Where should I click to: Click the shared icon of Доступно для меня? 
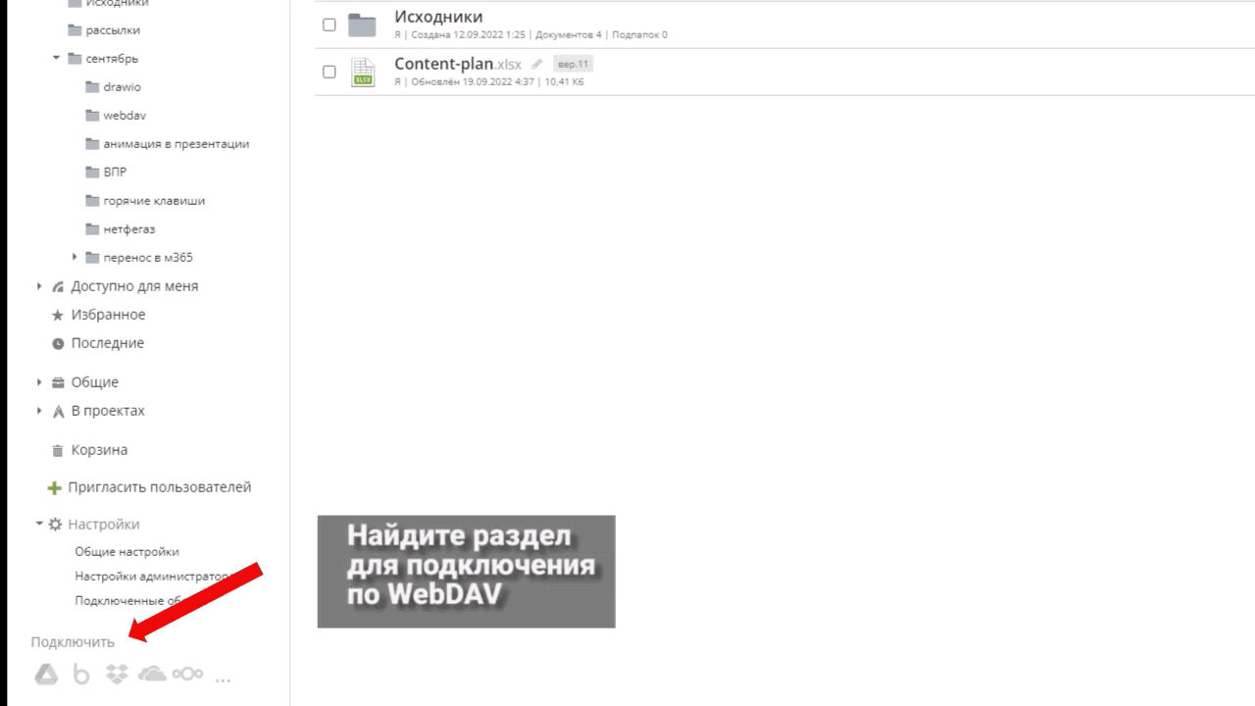[x=58, y=286]
